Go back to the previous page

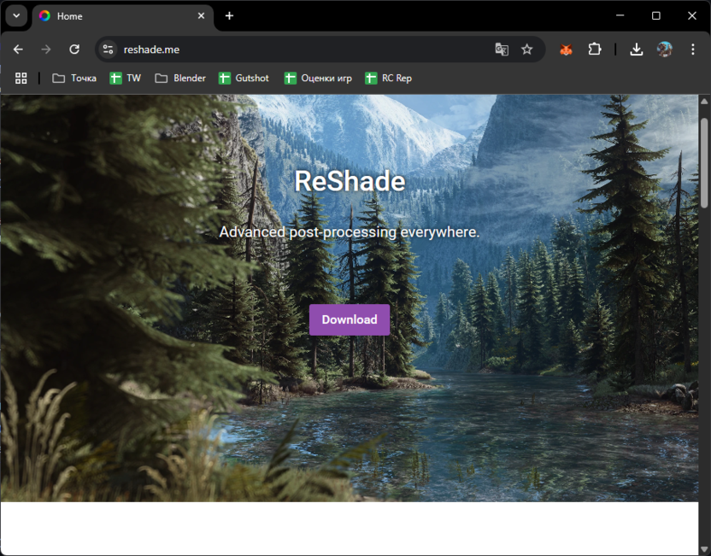coord(18,50)
